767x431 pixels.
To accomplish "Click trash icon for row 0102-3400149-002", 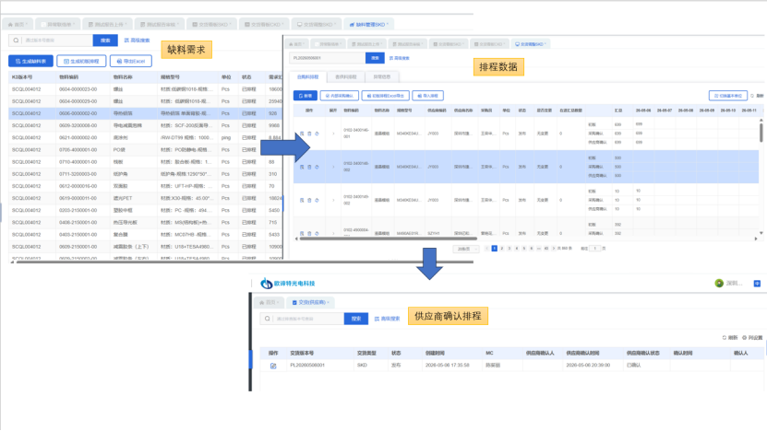I will pos(309,200).
